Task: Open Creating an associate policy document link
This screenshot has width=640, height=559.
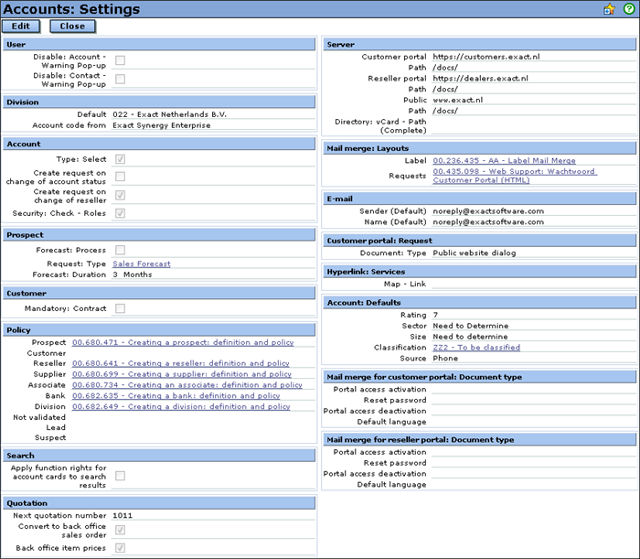Action: [x=187, y=384]
